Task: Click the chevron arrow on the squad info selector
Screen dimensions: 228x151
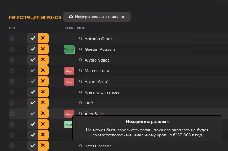Action: [x=123, y=17]
